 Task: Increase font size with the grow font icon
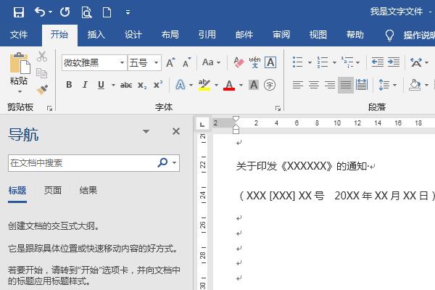(170, 62)
